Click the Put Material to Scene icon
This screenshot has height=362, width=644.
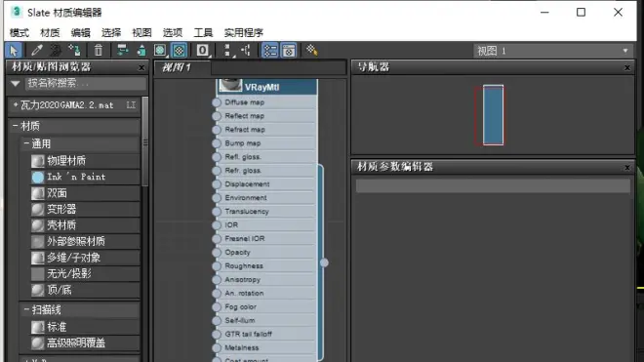(x=56, y=51)
